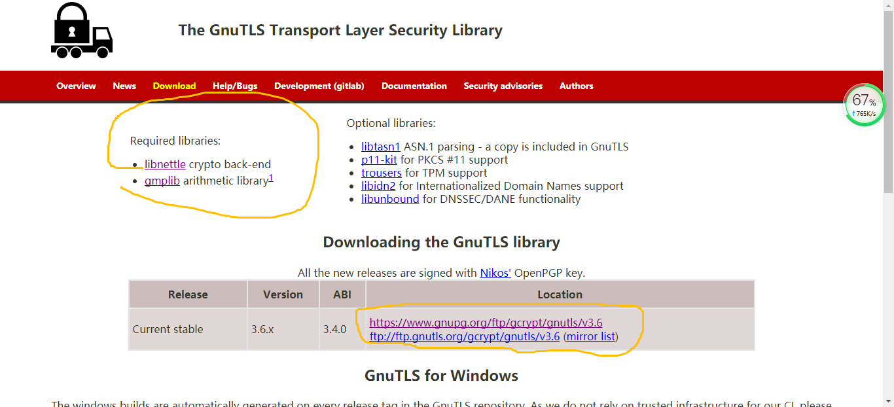Click the GnuTLS padlock truck logo

82,30
